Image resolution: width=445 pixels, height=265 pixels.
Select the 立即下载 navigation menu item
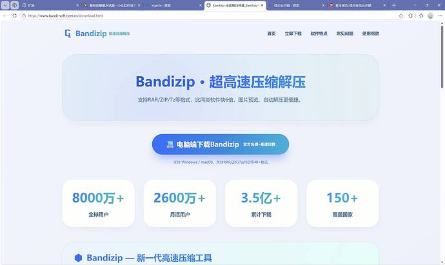293,34
